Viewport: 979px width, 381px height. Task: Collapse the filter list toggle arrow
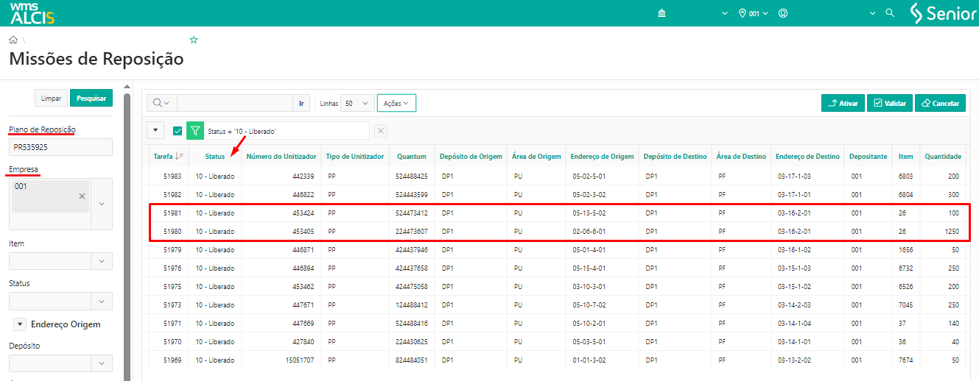[x=155, y=131]
